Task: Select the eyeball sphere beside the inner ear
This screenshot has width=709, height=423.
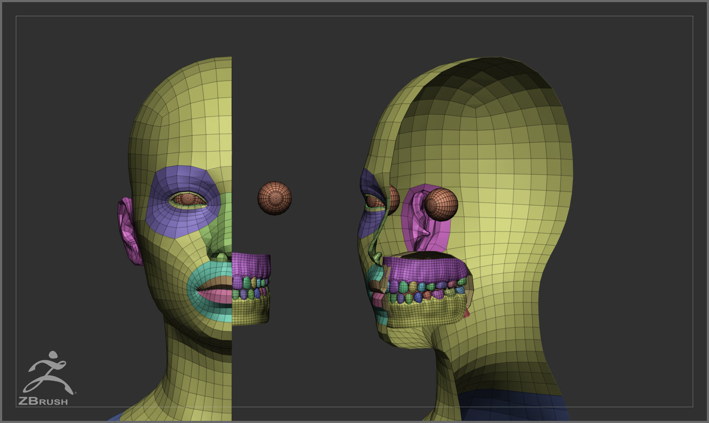Action: (x=441, y=205)
